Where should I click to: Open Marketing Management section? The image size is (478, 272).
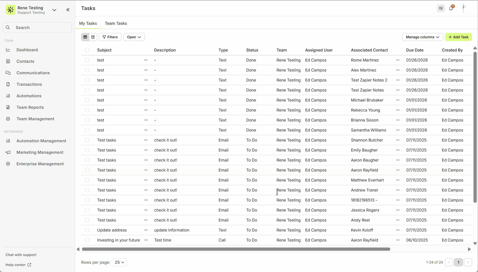point(40,152)
